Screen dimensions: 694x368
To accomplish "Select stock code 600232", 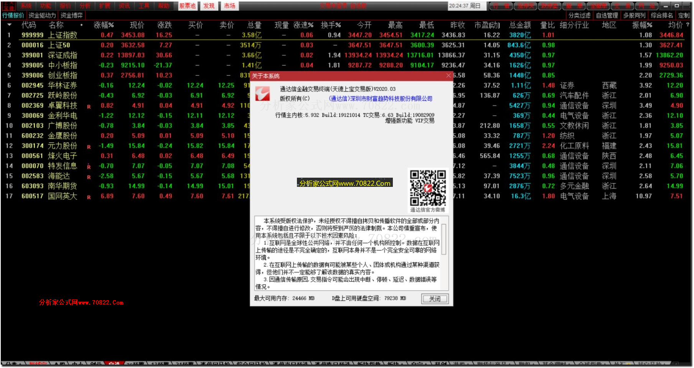I will pos(33,136).
